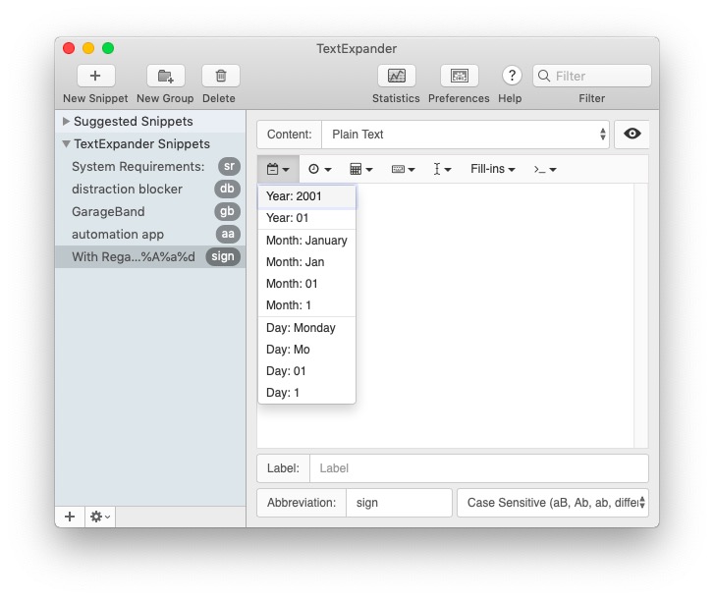
Task: Select the 'GarageBand' snippet
Action: 150,212
